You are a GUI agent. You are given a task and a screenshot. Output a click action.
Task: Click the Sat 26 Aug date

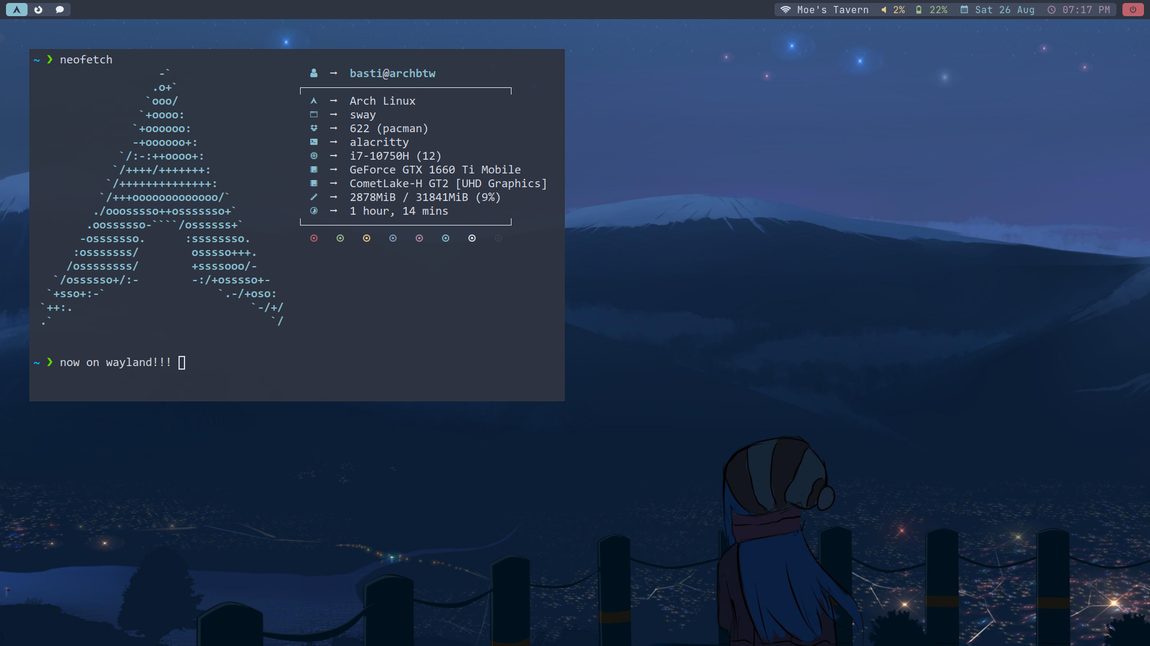(1004, 10)
